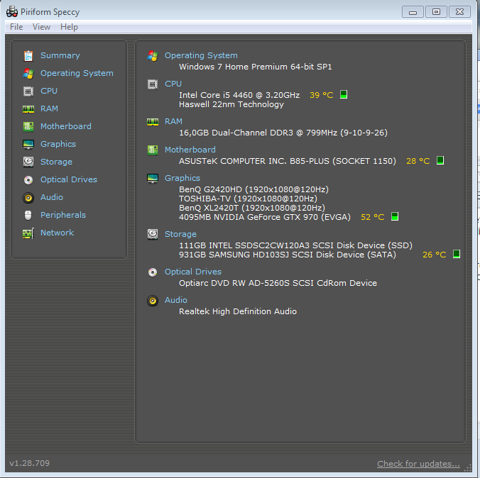Screen dimensions: 480x478
Task: Select Summary in the sidebar
Action: point(60,55)
